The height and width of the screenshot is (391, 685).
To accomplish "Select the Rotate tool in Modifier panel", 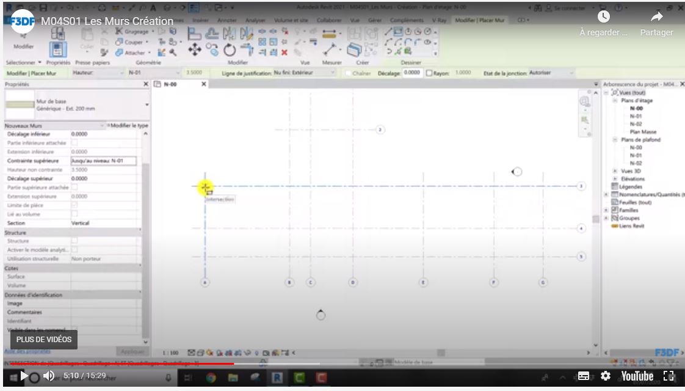I will pyautogui.click(x=230, y=50).
